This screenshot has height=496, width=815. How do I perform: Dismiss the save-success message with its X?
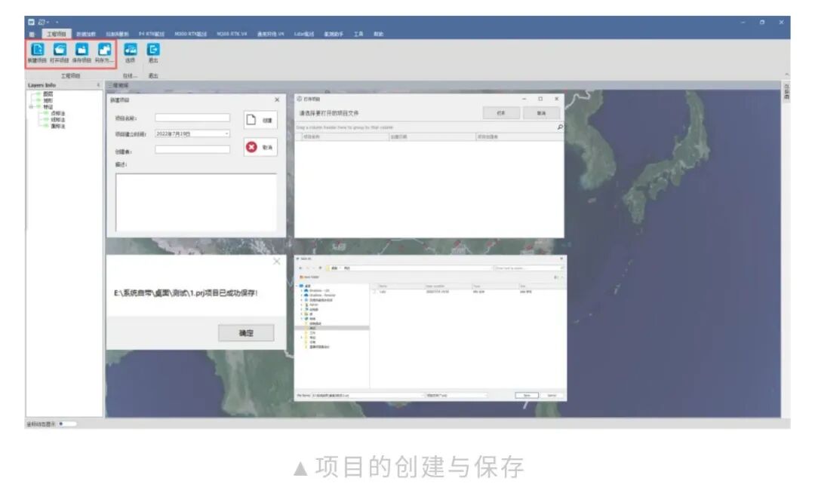pos(276,262)
